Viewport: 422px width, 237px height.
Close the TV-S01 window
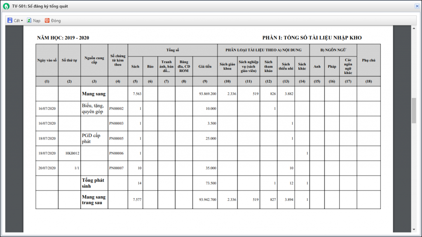(x=417, y=6)
